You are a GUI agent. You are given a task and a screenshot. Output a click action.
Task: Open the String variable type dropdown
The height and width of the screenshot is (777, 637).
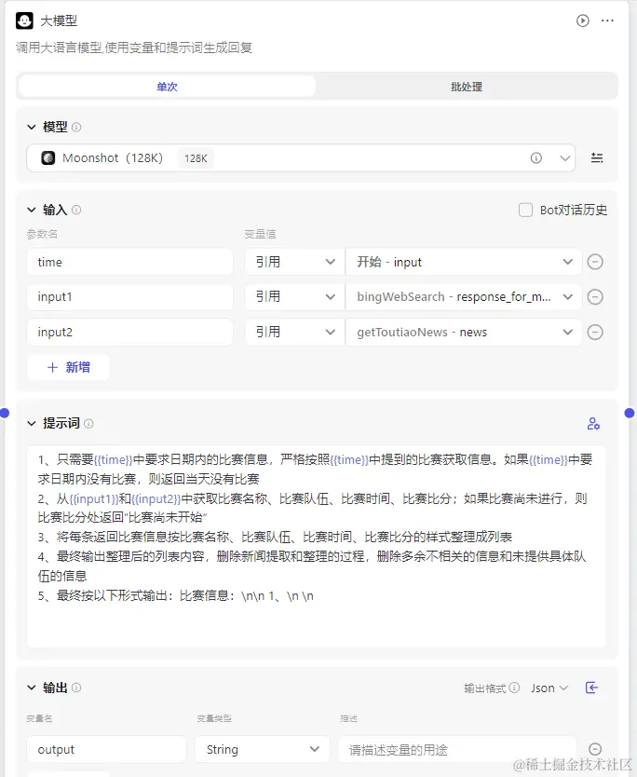tap(262, 749)
